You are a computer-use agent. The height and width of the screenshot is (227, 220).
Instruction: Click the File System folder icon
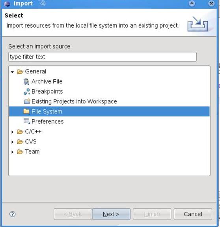tap(26, 111)
